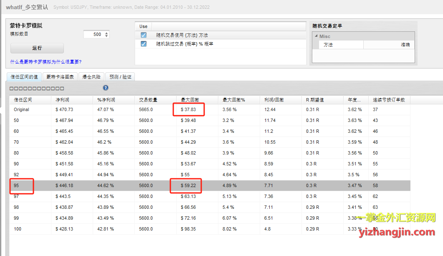Image resolution: width=443 pixels, height=256 pixels.
Task: Sort by the 信任区间 column header
Action: pos(30,100)
